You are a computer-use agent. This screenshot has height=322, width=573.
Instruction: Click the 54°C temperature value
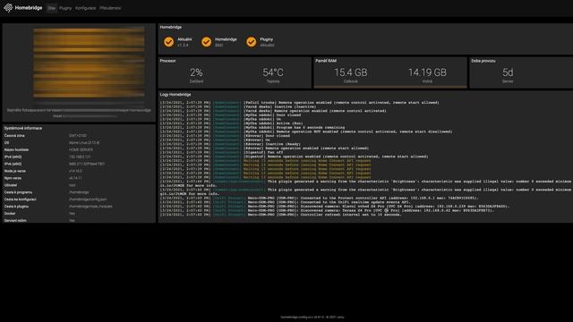pyautogui.click(x=273, y=72)
